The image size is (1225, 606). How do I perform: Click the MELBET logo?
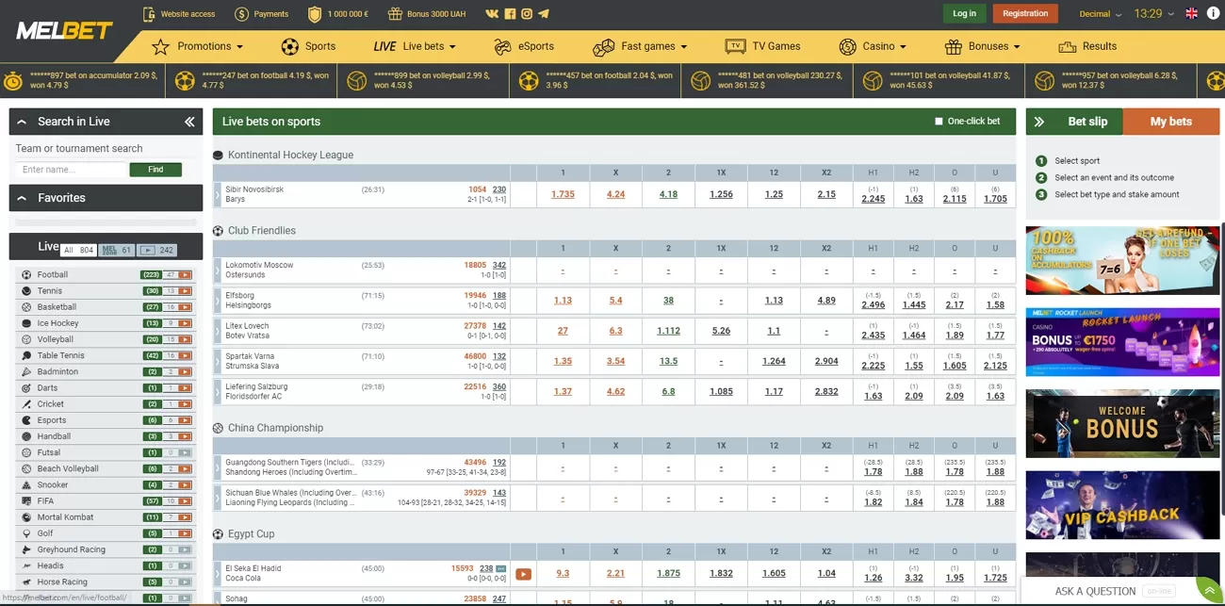pos(65,30)
